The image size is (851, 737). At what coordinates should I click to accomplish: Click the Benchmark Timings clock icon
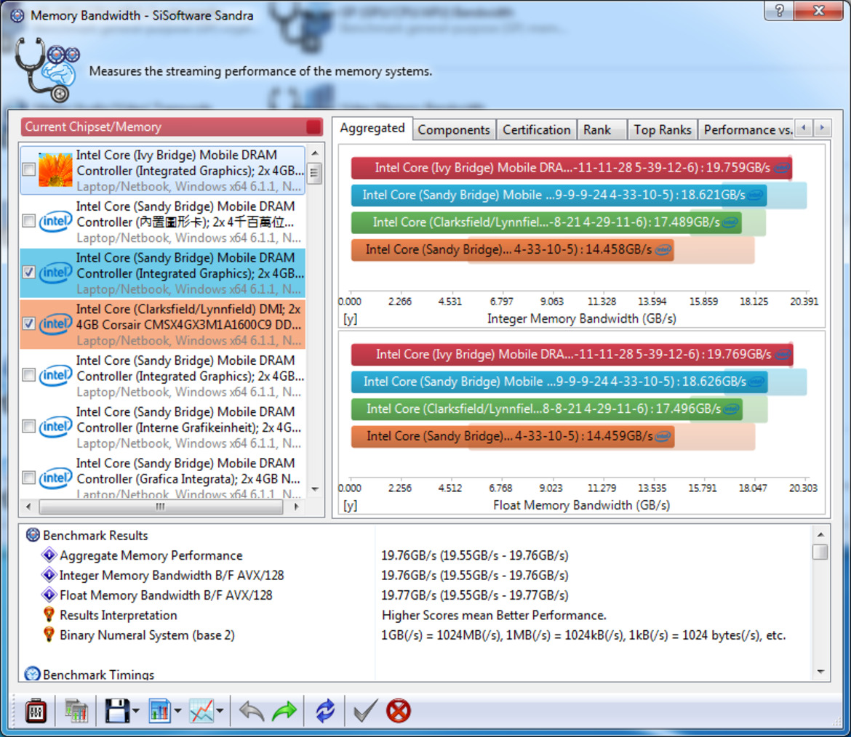pos(33,674)
